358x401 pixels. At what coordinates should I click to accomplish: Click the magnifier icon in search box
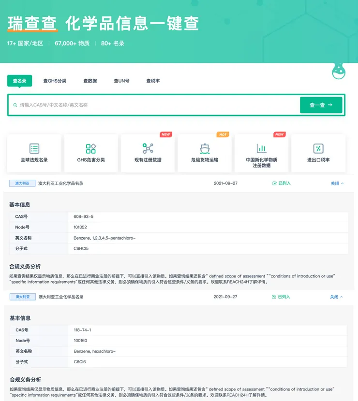pyautogui.click(x=15, y=105)
